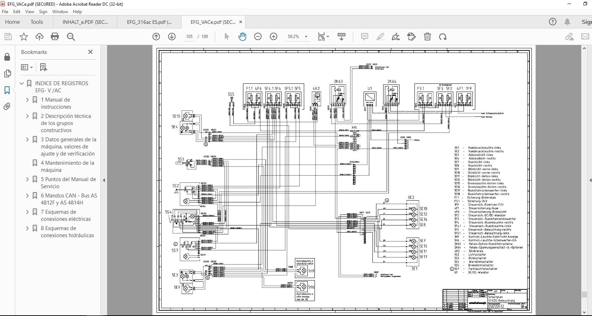Open the zoom level dropdown

tap(306, 37)
